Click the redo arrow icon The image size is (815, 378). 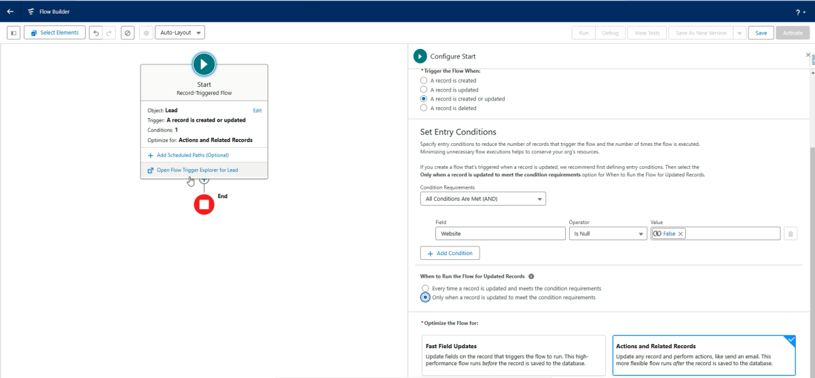pyautogui.click(x=109, y=33)
